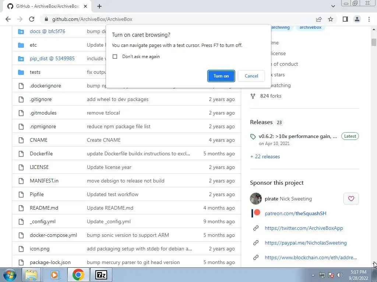Click the volume speaker tray icon
This screenshot has height=282, width=377.
(340, 275)
